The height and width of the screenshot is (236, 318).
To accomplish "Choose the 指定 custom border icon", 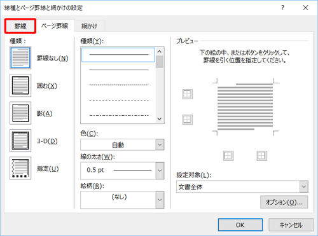I will (x=20, y=168).
